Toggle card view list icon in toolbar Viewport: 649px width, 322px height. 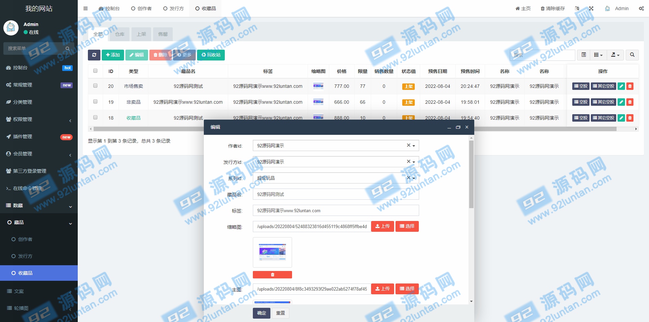584,55
